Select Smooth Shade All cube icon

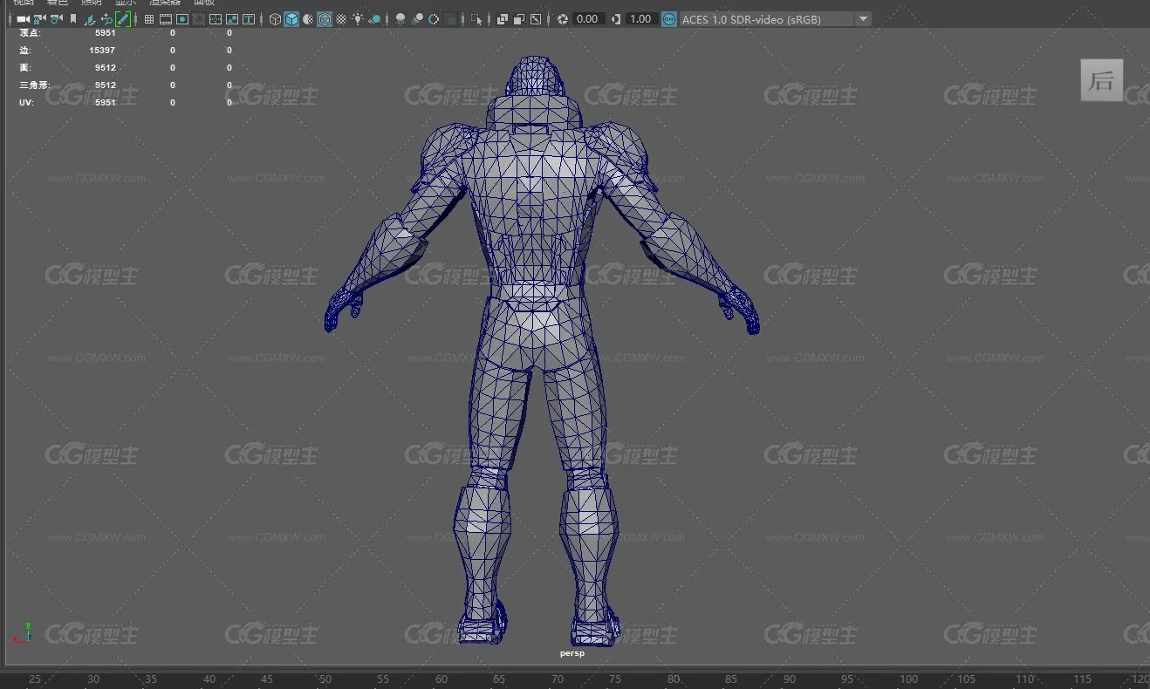point(291,19)
